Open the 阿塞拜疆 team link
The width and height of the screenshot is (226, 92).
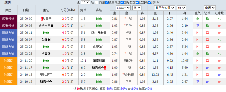pyautogui.click(x=99, y=61)
